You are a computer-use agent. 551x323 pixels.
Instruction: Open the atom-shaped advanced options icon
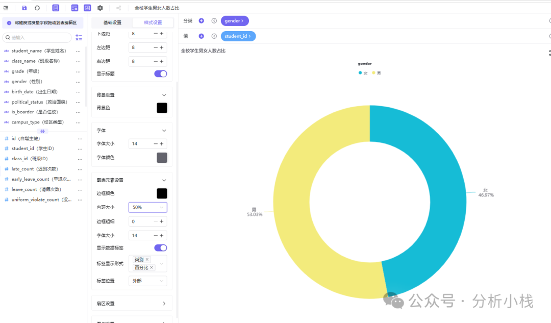pyautogui.click(x=100, y=8)
